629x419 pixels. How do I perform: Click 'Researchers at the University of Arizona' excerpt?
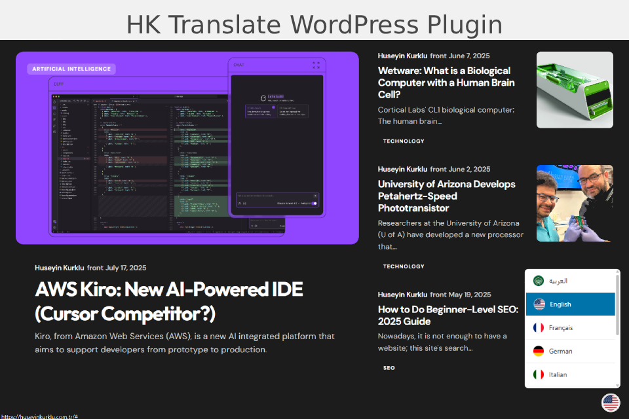click(x=451, y=234)
